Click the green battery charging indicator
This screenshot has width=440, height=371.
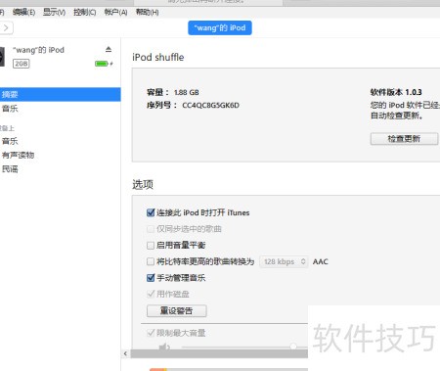click(x=104, y=64)
